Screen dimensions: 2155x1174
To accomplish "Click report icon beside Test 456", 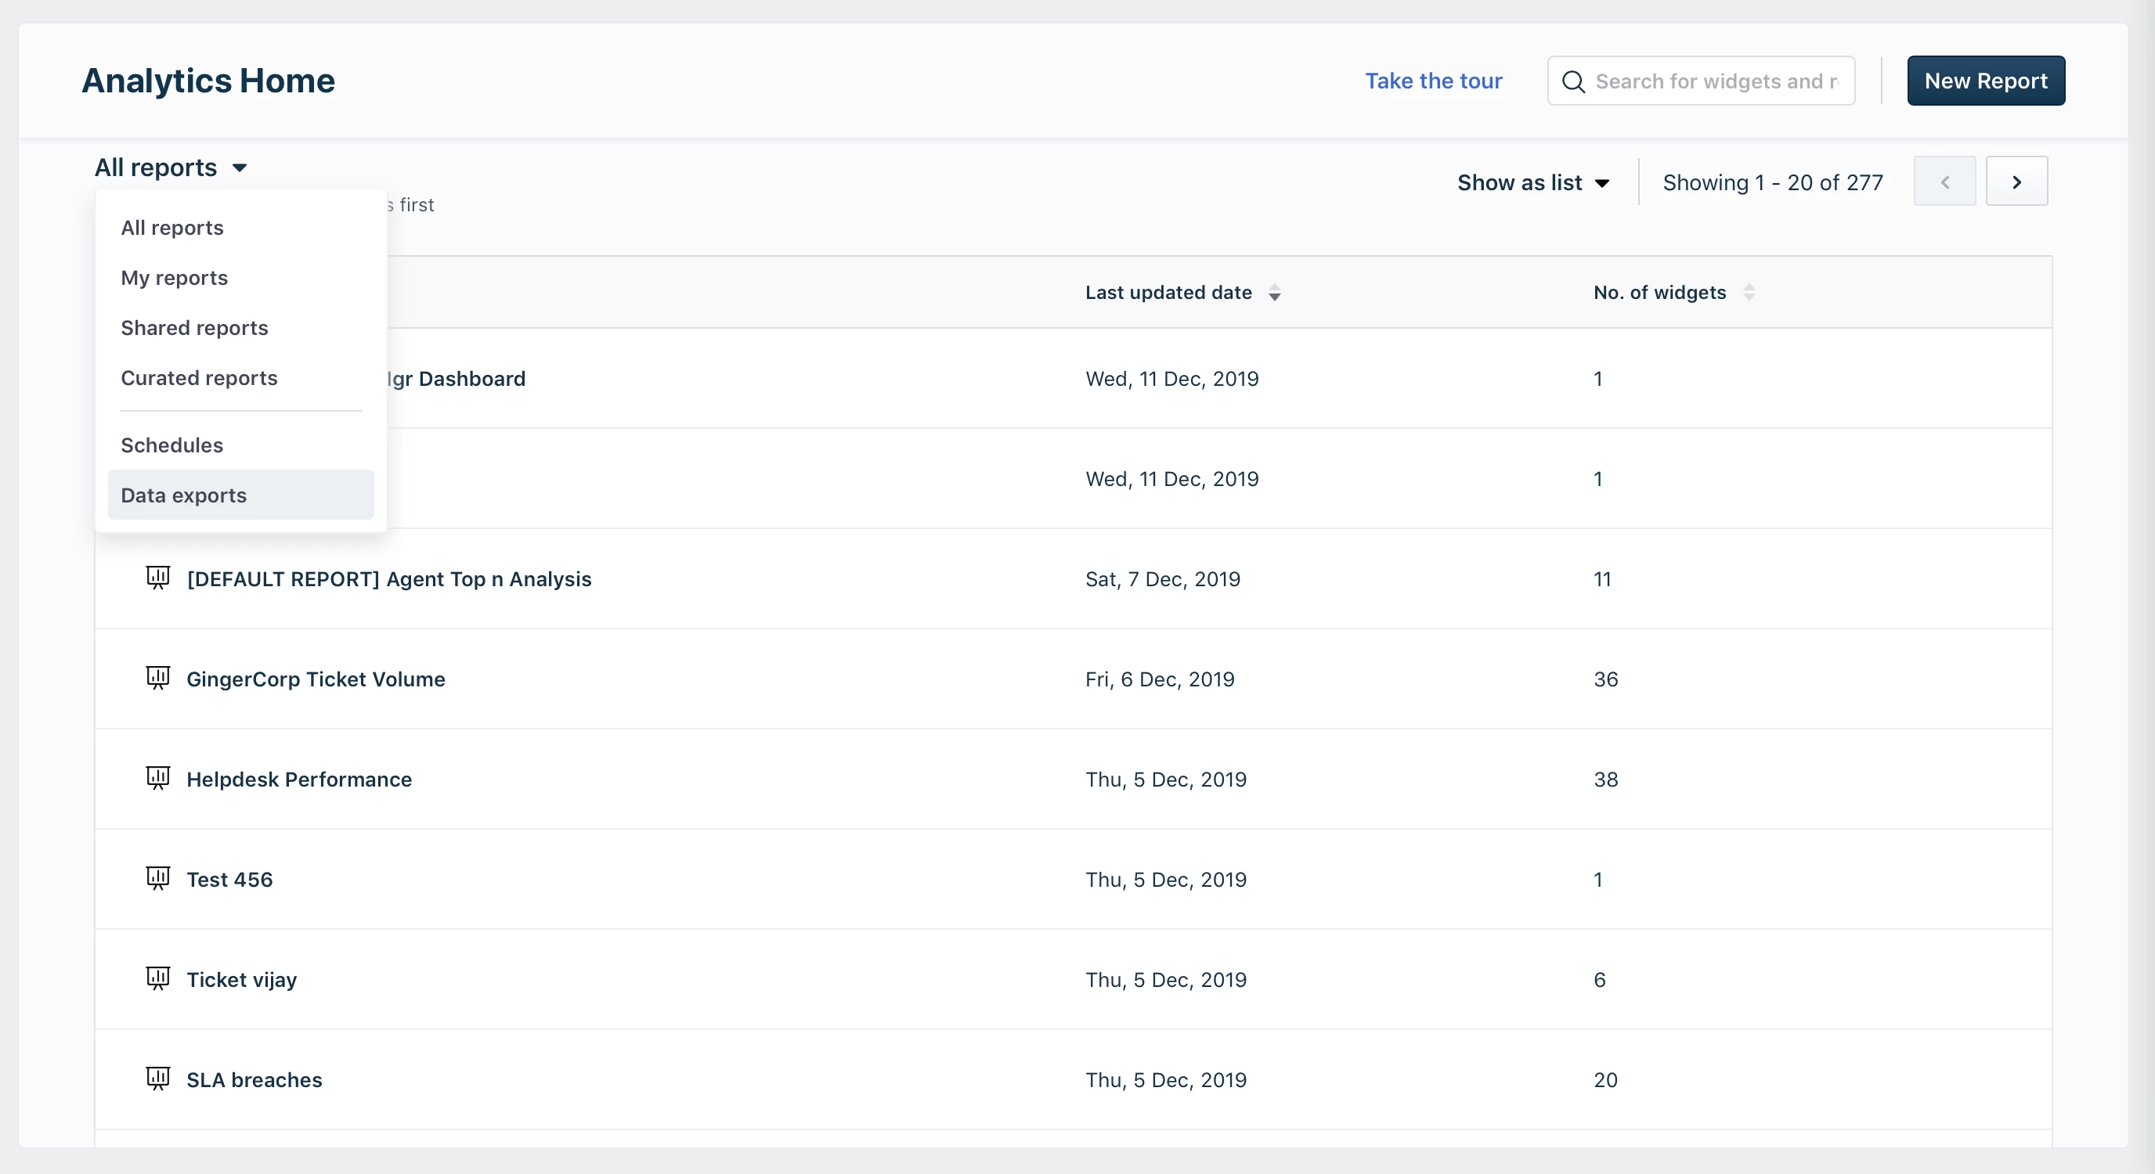I will point(157,877).
